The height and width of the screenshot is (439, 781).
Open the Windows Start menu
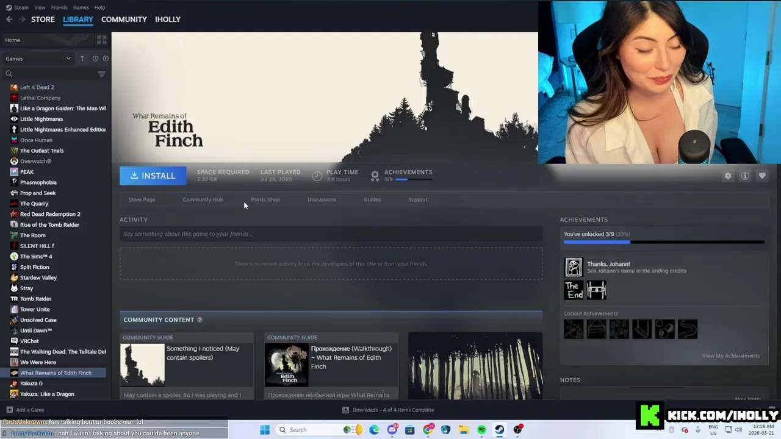(265, 430)
